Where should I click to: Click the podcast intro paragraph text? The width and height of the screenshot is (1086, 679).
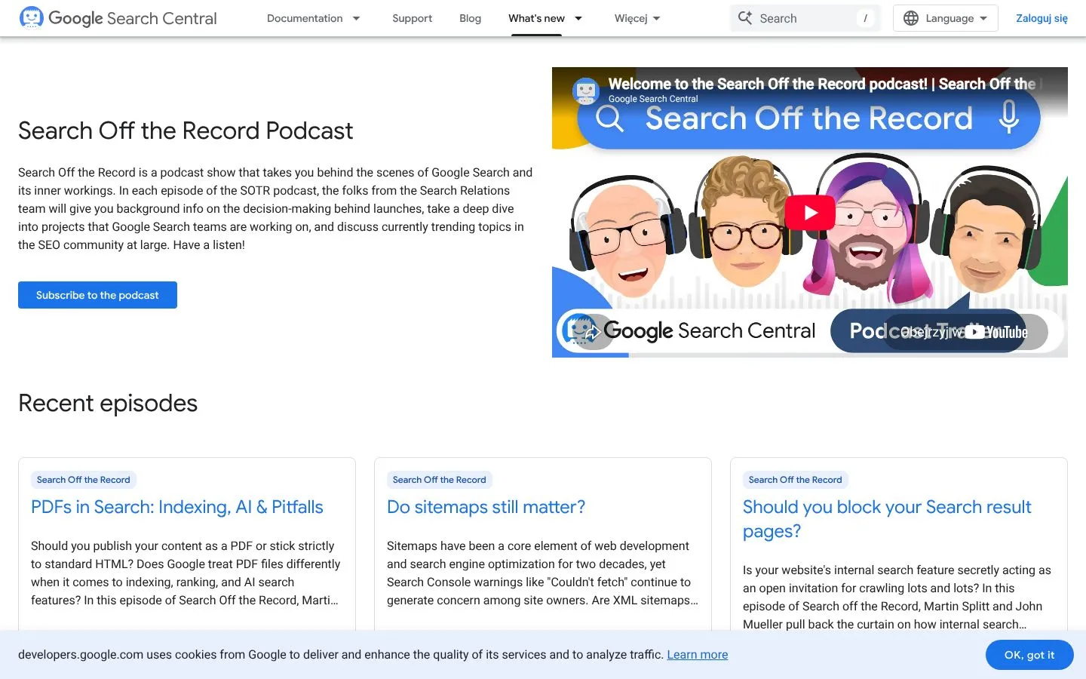[275, 209]
